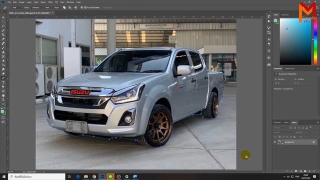Viewport: 320px width, 180px height.
Task: Select the Lasso tool
Action: tap(3, 26)
